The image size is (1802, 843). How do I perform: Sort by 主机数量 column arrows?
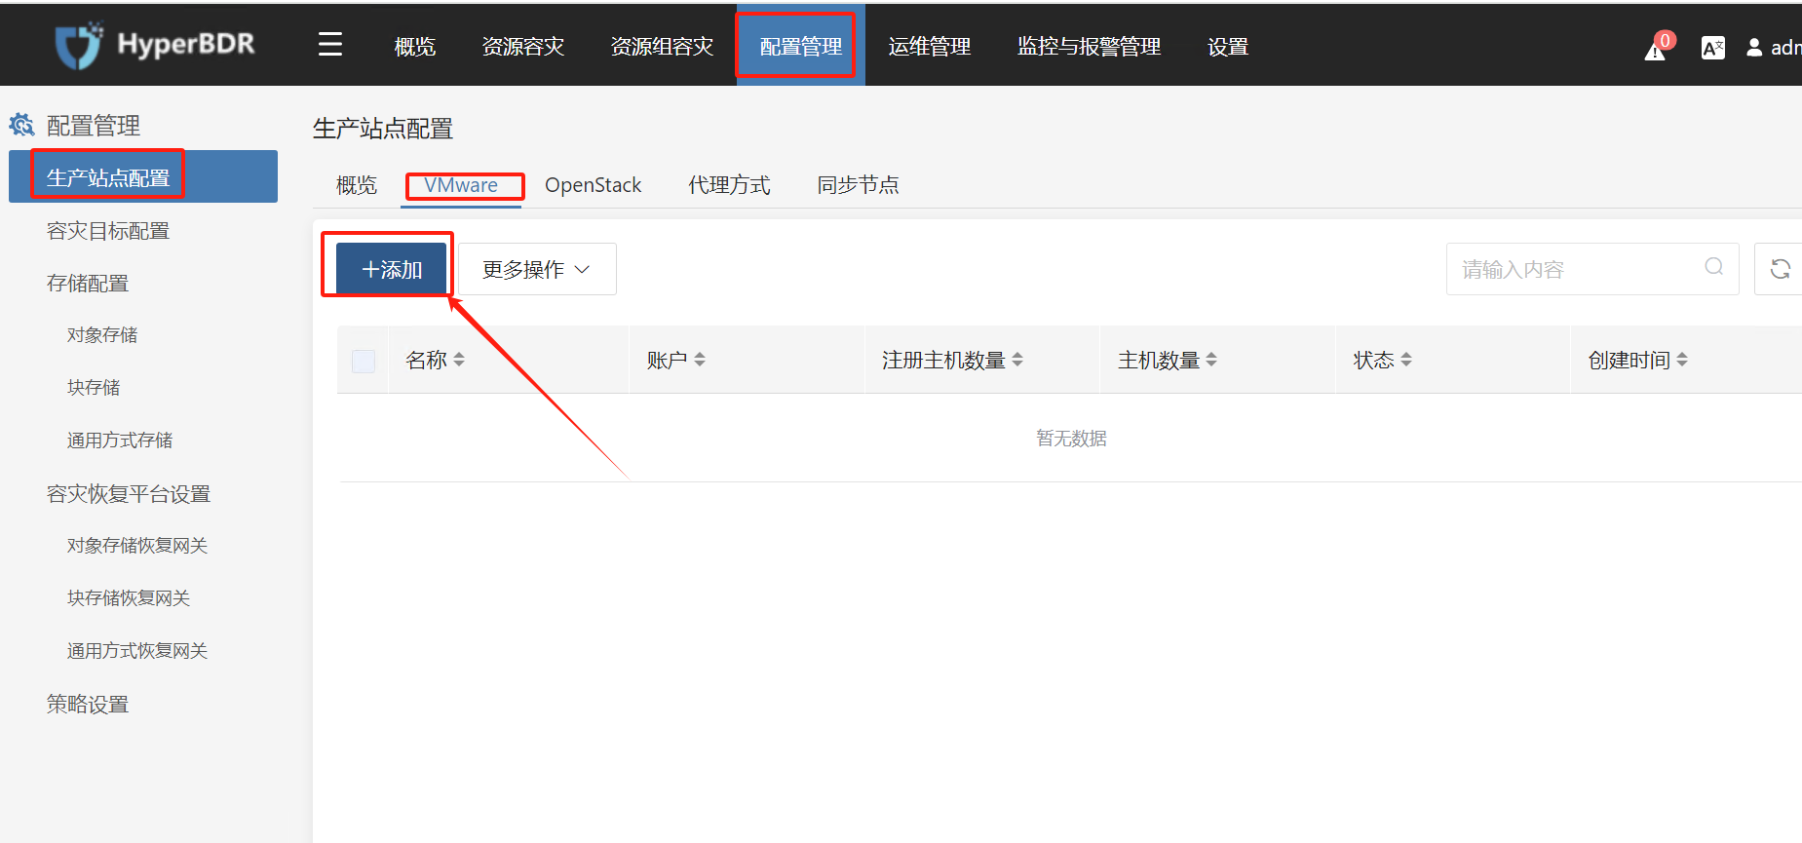[x=1211, y=360]
